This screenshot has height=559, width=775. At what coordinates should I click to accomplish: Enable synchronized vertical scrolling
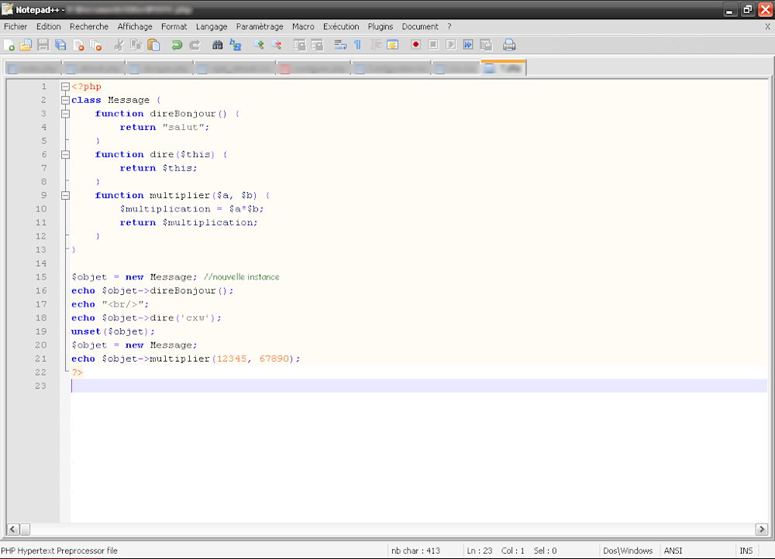click(301, 45)
